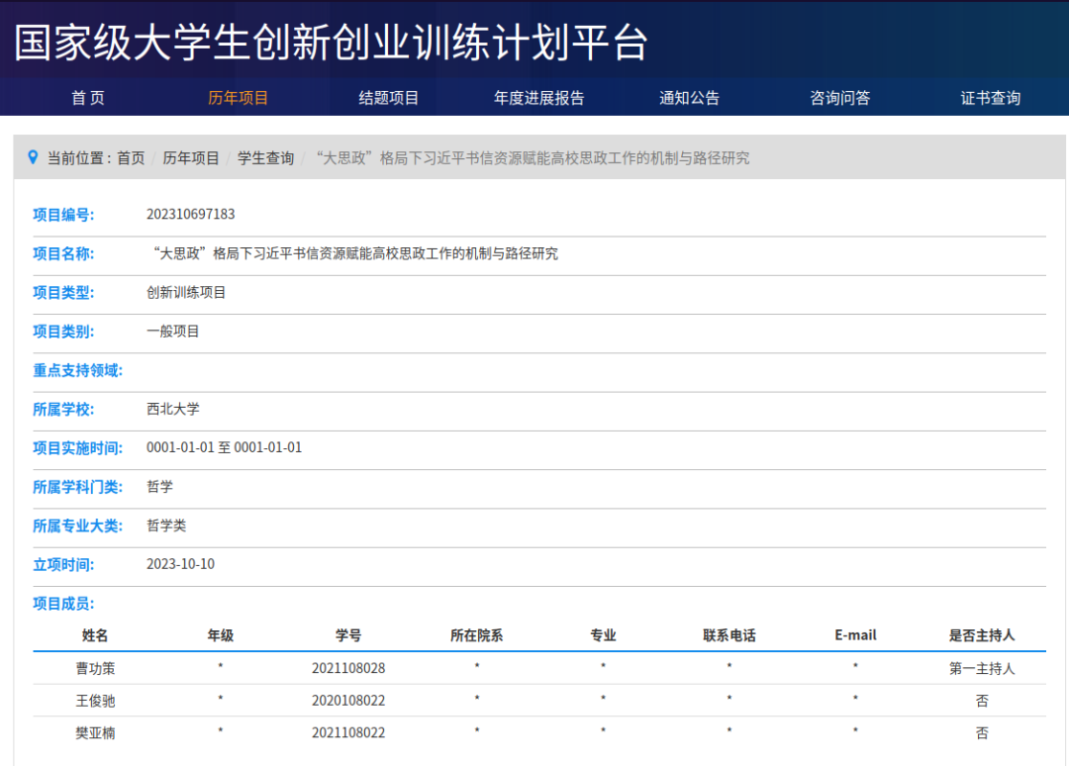Image resolution: width=1069 pixels, height=766 pixels.
Task: Select 通知公告 in the navigation bar
Action: [690, 98]
